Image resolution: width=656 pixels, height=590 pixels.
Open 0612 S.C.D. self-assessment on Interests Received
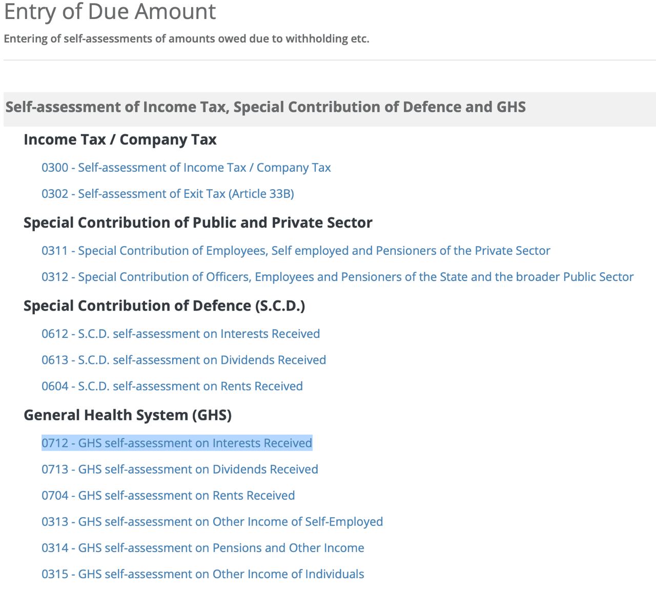(180, 334)
